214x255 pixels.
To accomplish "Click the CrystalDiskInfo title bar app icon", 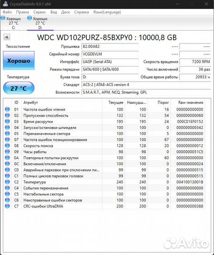I will [x=5, y=4].
